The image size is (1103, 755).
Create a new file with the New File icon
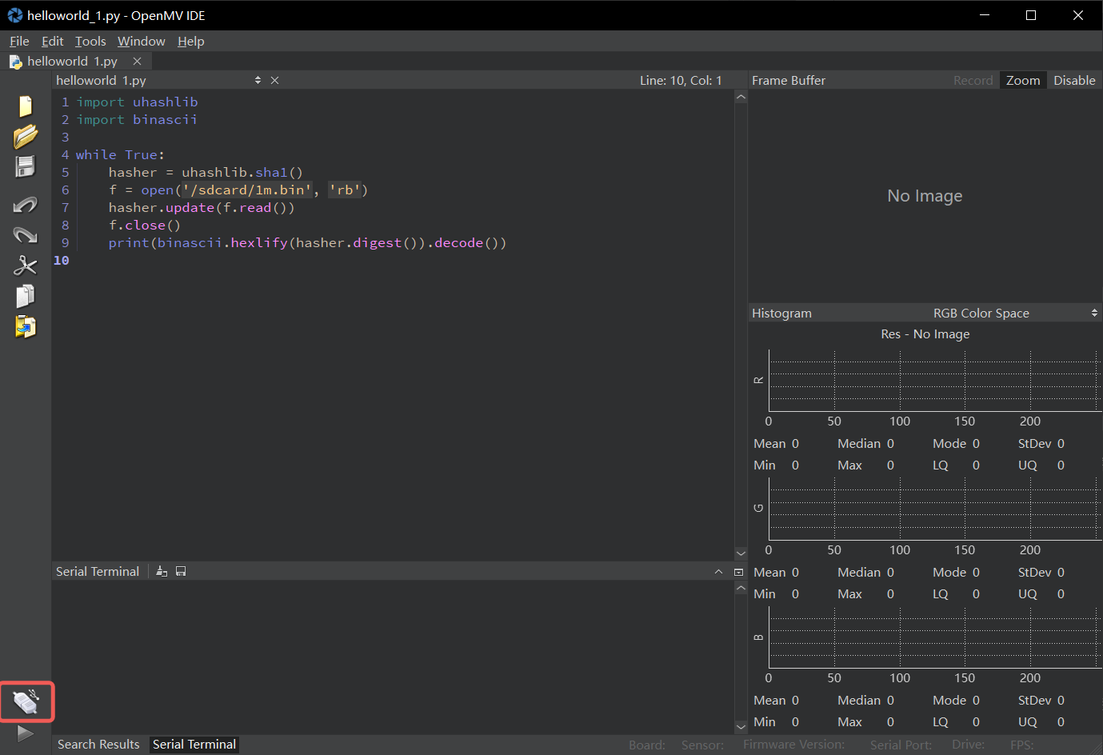25,105
